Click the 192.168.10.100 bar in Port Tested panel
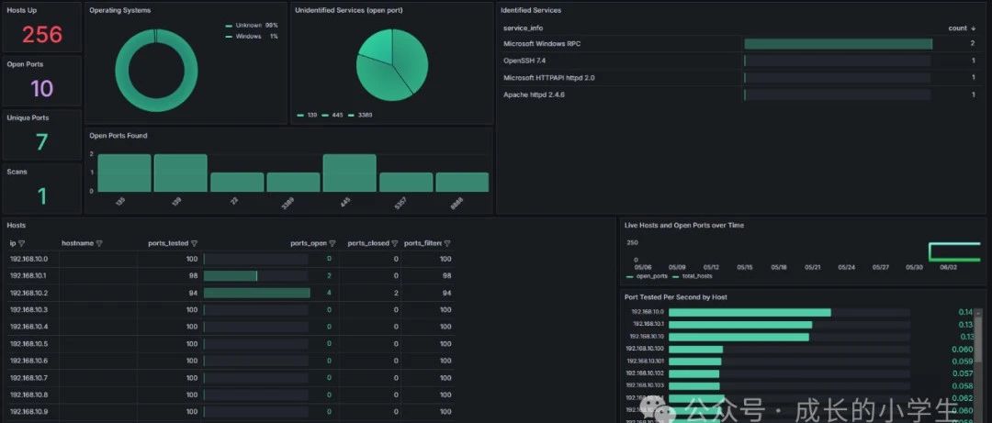992x423 pixels. pos(695,349)
